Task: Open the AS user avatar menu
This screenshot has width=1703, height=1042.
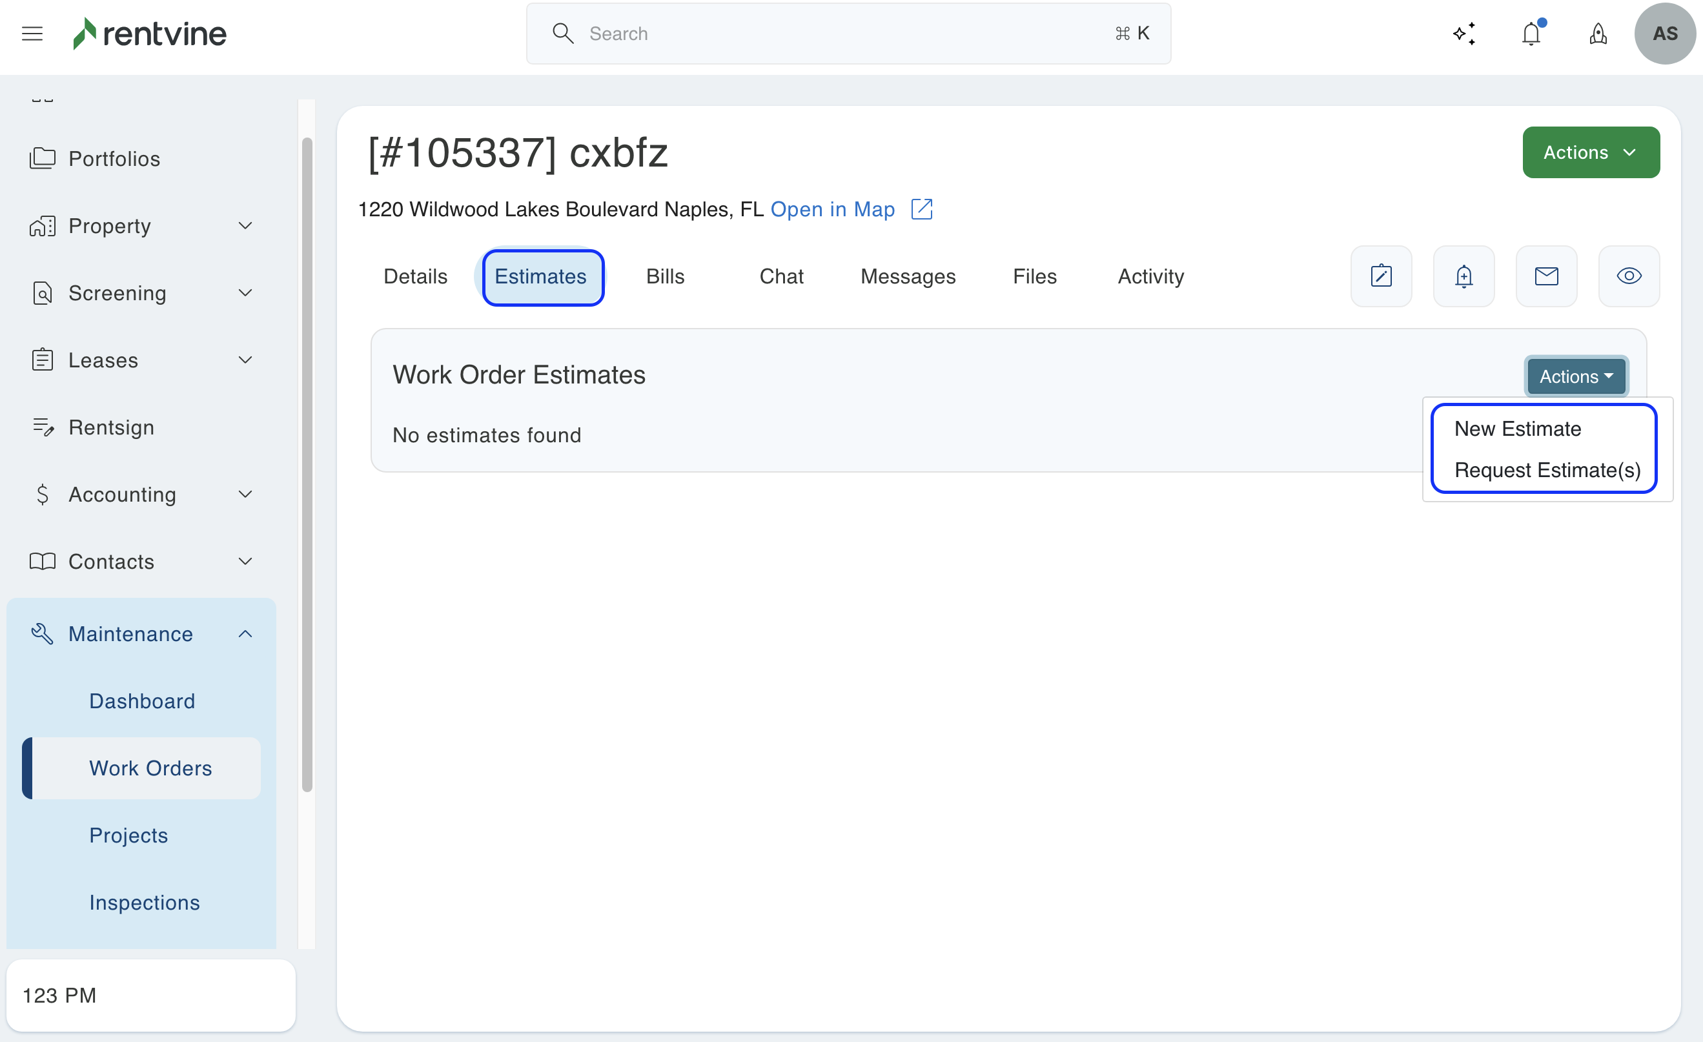Action: point(1664,33)
